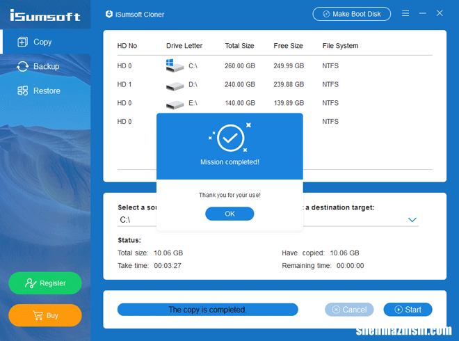
Task: Click Make Boot Disk button
Action: point(351,14)
